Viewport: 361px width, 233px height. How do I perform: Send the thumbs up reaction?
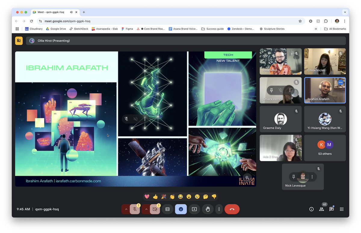155,197
